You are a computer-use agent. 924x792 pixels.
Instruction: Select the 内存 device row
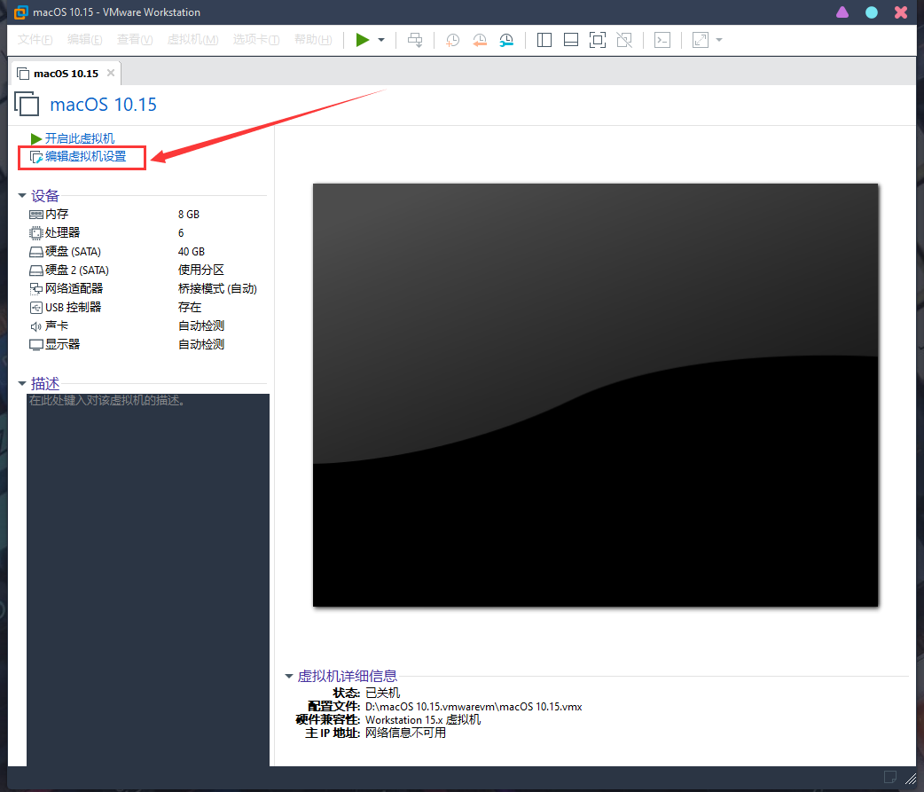146,215
